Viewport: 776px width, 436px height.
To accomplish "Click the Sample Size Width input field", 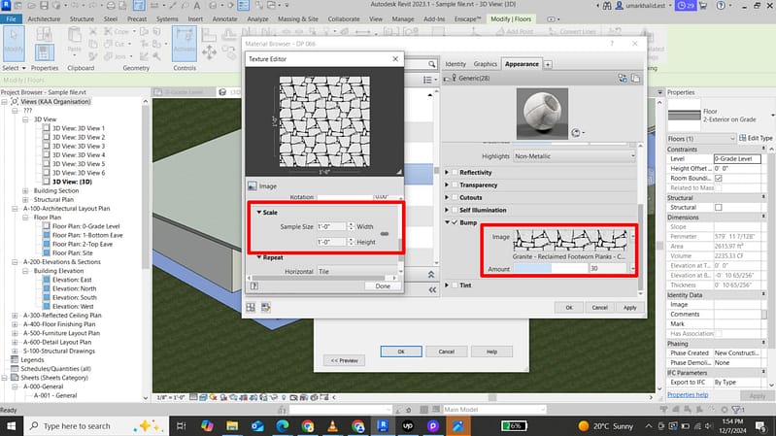I will pos(329,226).
